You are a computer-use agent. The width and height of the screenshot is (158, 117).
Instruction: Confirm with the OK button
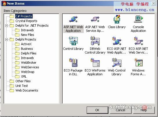pos(97,110)
